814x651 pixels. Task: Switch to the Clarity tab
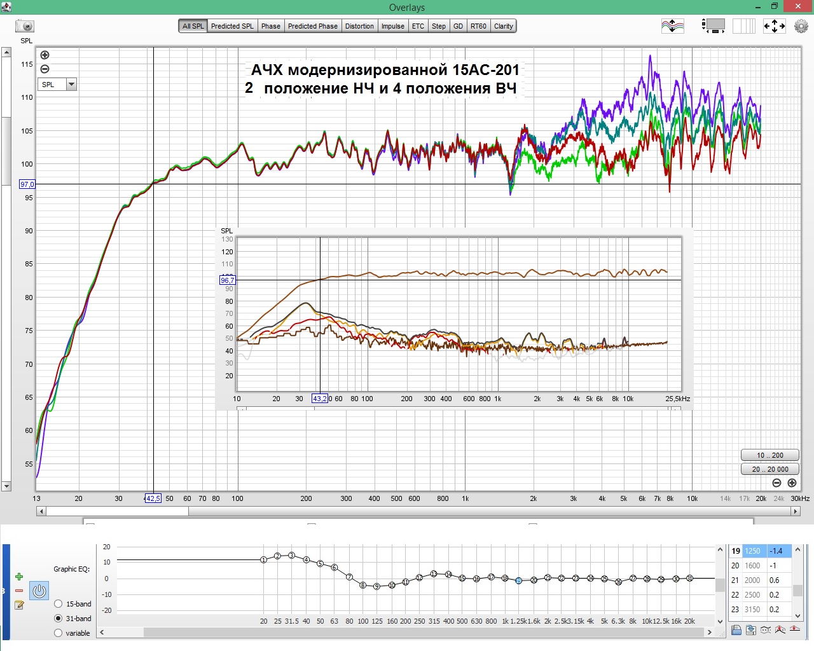point(504,26)
